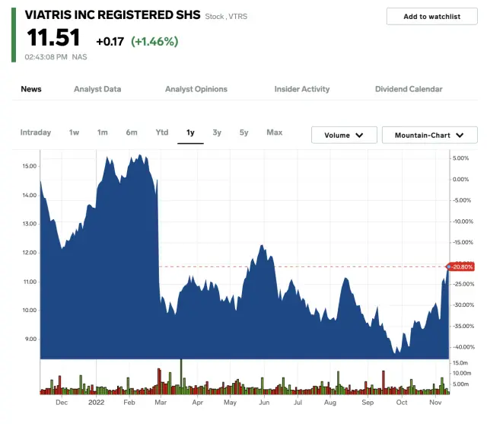
Task: Expand the Volume dropdown
Action: coord(344,135)
